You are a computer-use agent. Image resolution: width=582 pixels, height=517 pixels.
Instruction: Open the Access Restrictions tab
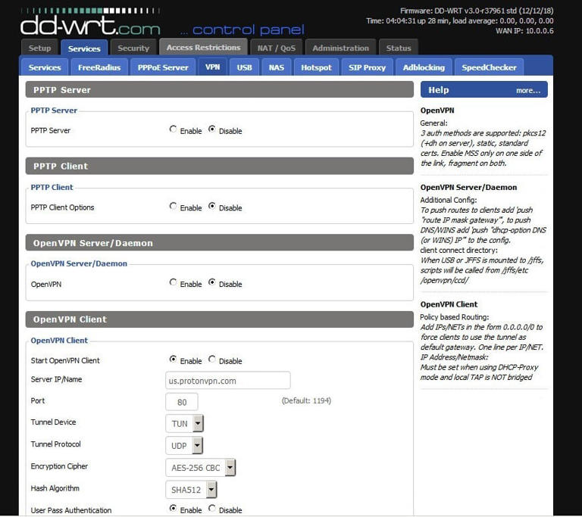point(203,47)
